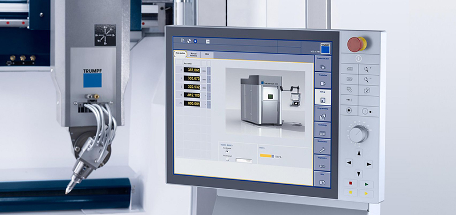The image size is (456, 215).
Task: Click the blue circle status icon in header
Action: tap(195, 41)
